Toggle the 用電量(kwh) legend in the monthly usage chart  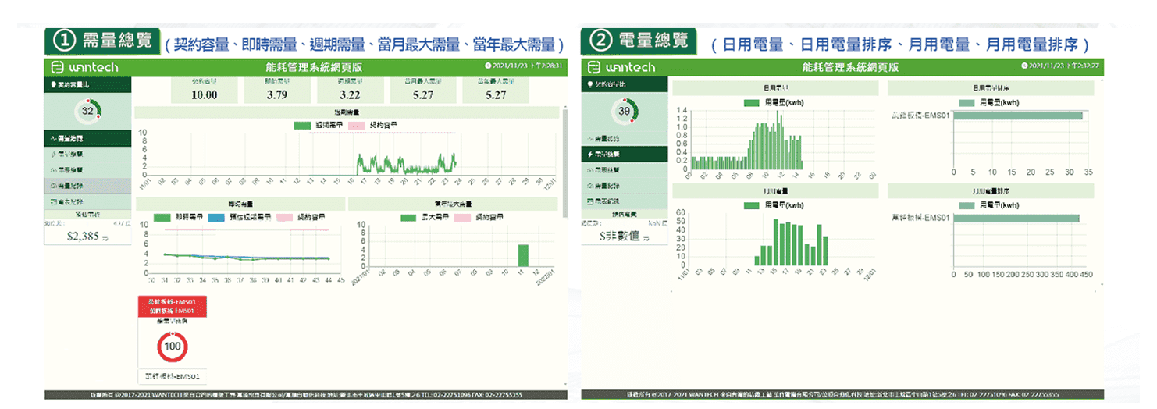coord(774,205)
